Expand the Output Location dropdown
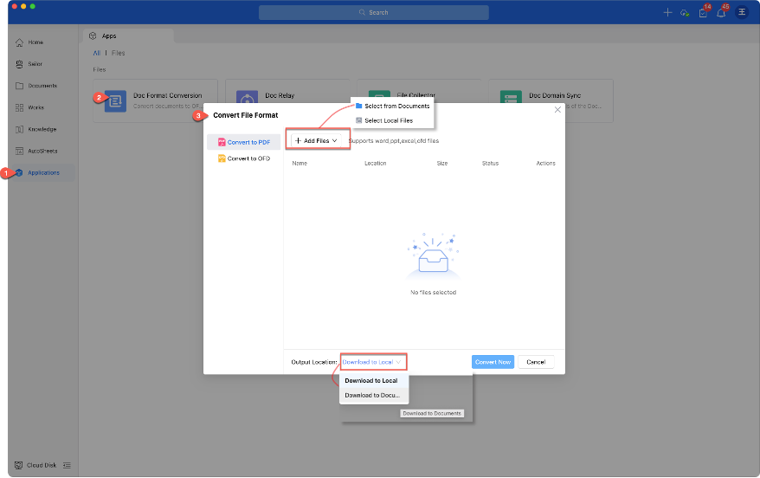 click(x=372, y=362)
